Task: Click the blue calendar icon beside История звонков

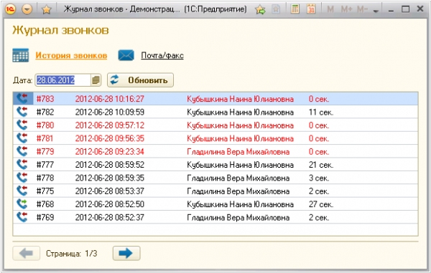Action: point(21,55)
